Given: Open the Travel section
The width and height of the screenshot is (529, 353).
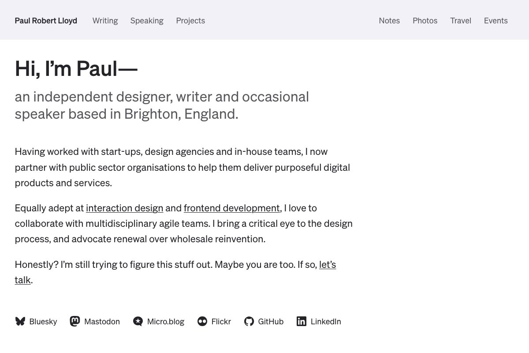Looking at the screenshot, I should coord(461,21).
